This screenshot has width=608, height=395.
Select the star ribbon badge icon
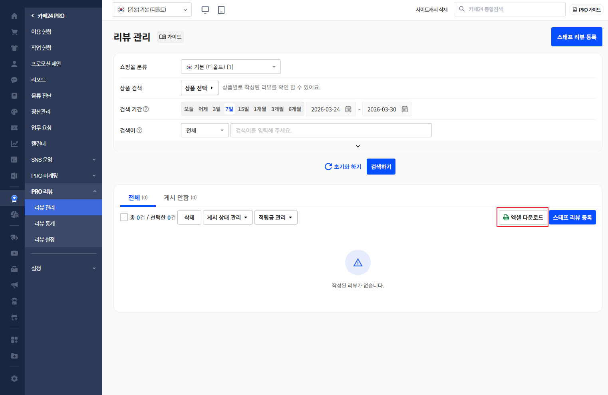point(14,198)
